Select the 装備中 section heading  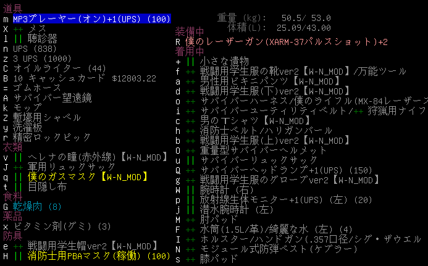pos(190,32)
